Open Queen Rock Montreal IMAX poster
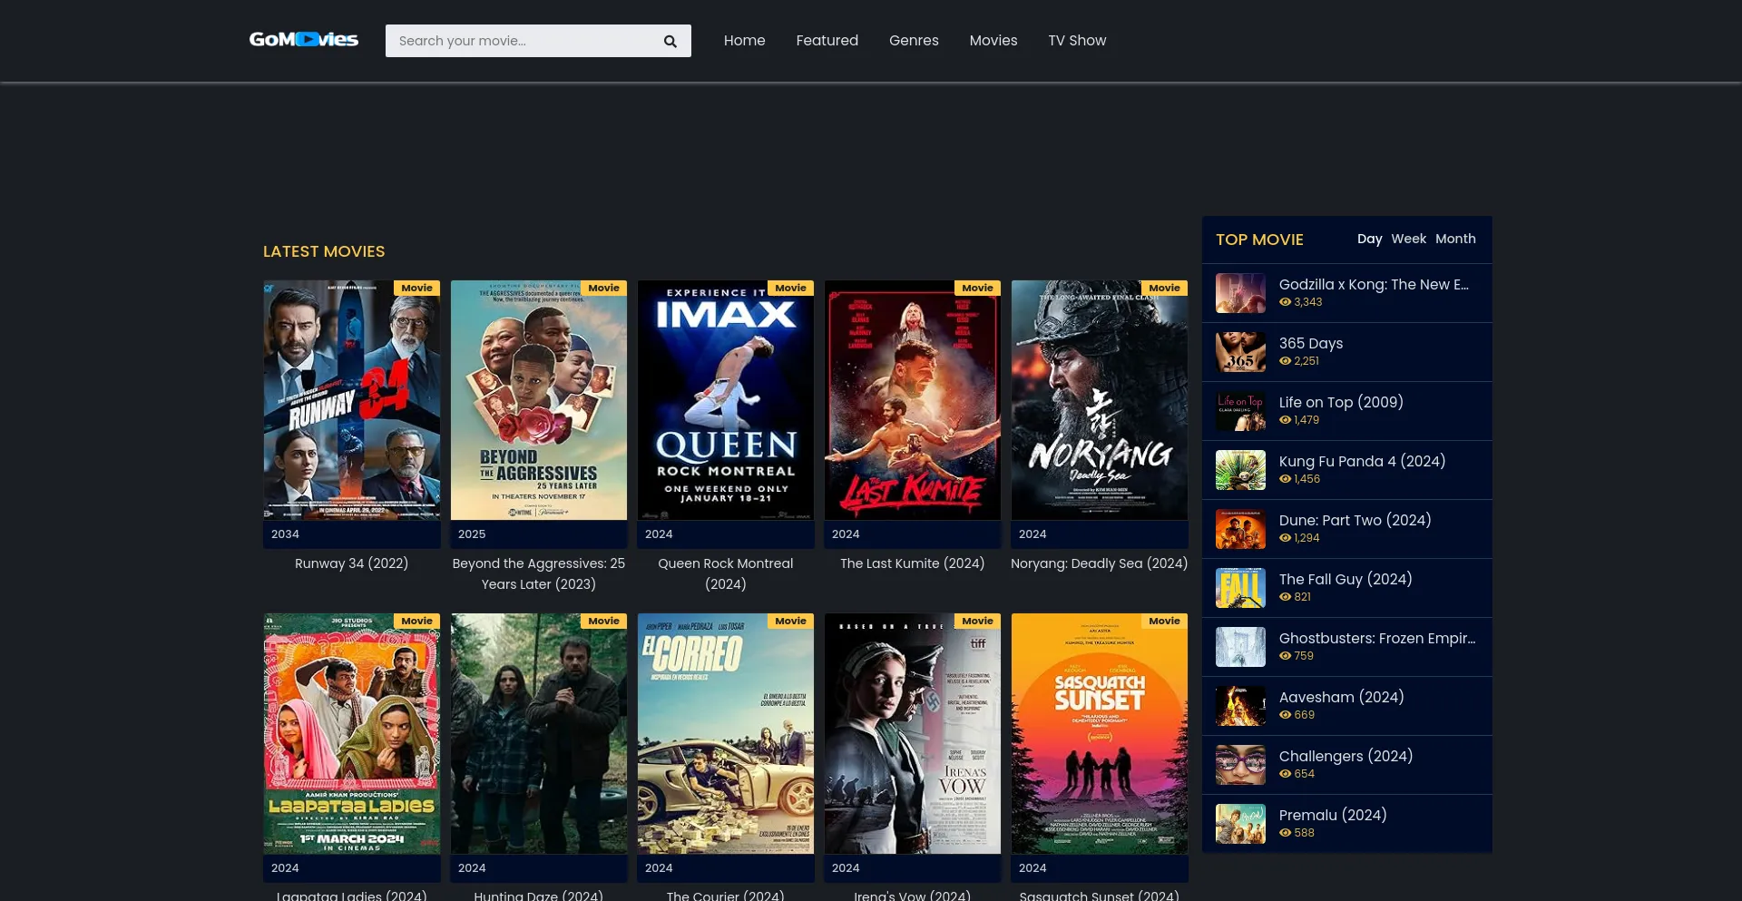 tap(726, 400)
